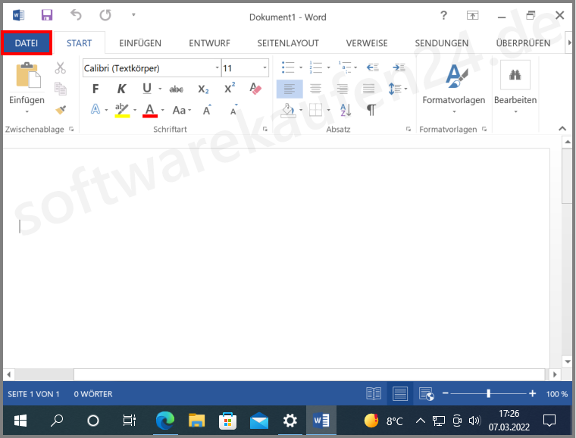
Task: Click the Repeat action icon
Action: tap(105, 15)
